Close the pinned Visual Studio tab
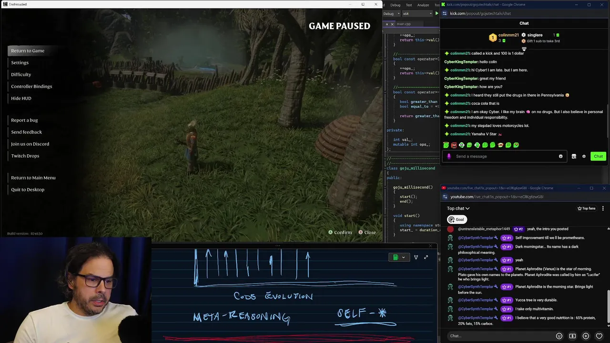Image resolution: width=610 pixels, height=343 pixels. click(392, 24)
